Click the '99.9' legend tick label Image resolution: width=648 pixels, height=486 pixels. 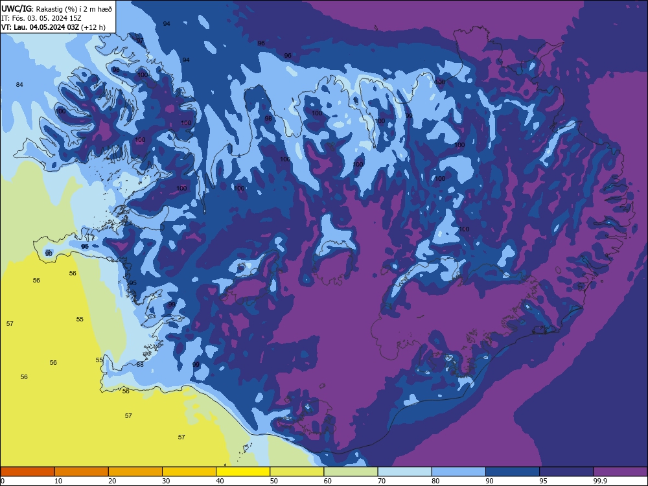tap(599, 481)
